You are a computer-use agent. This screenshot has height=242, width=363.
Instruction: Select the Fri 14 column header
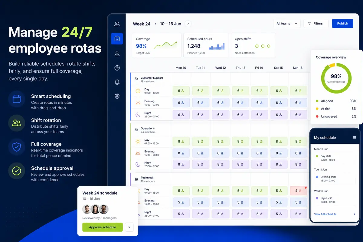[259, 68]
